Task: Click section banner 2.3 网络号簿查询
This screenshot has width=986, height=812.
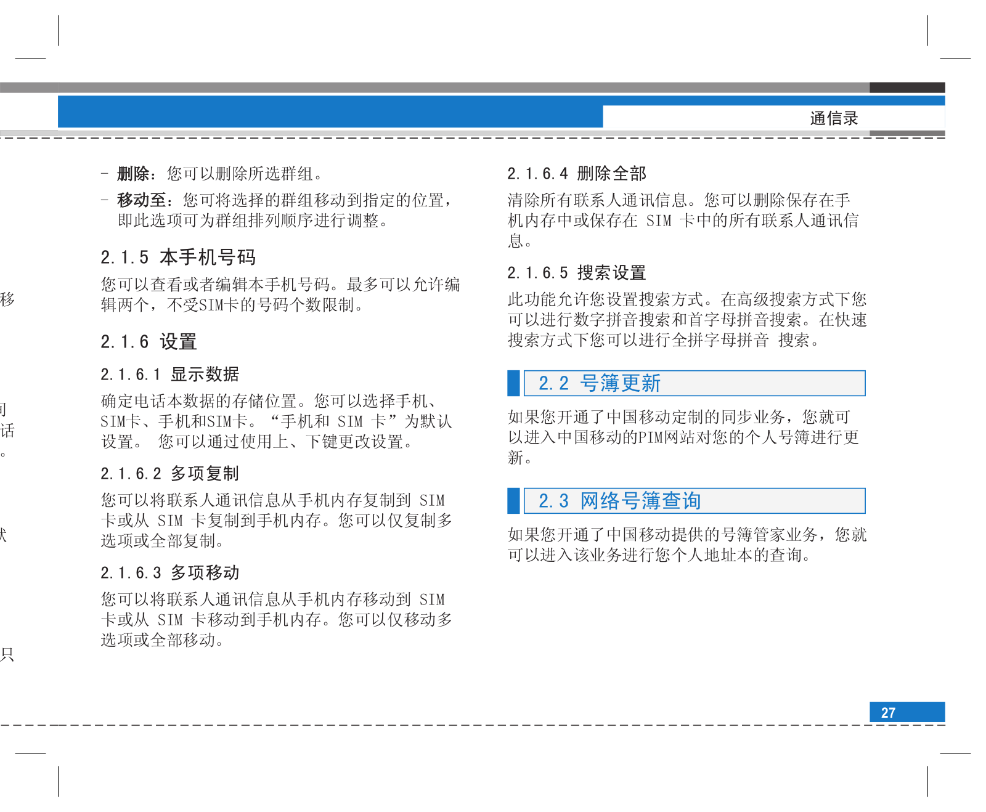Action: point(687,501)
